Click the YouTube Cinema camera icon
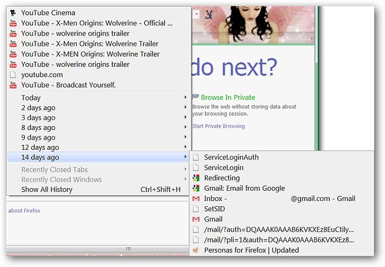The image size is (385, 267). (13, 13)
